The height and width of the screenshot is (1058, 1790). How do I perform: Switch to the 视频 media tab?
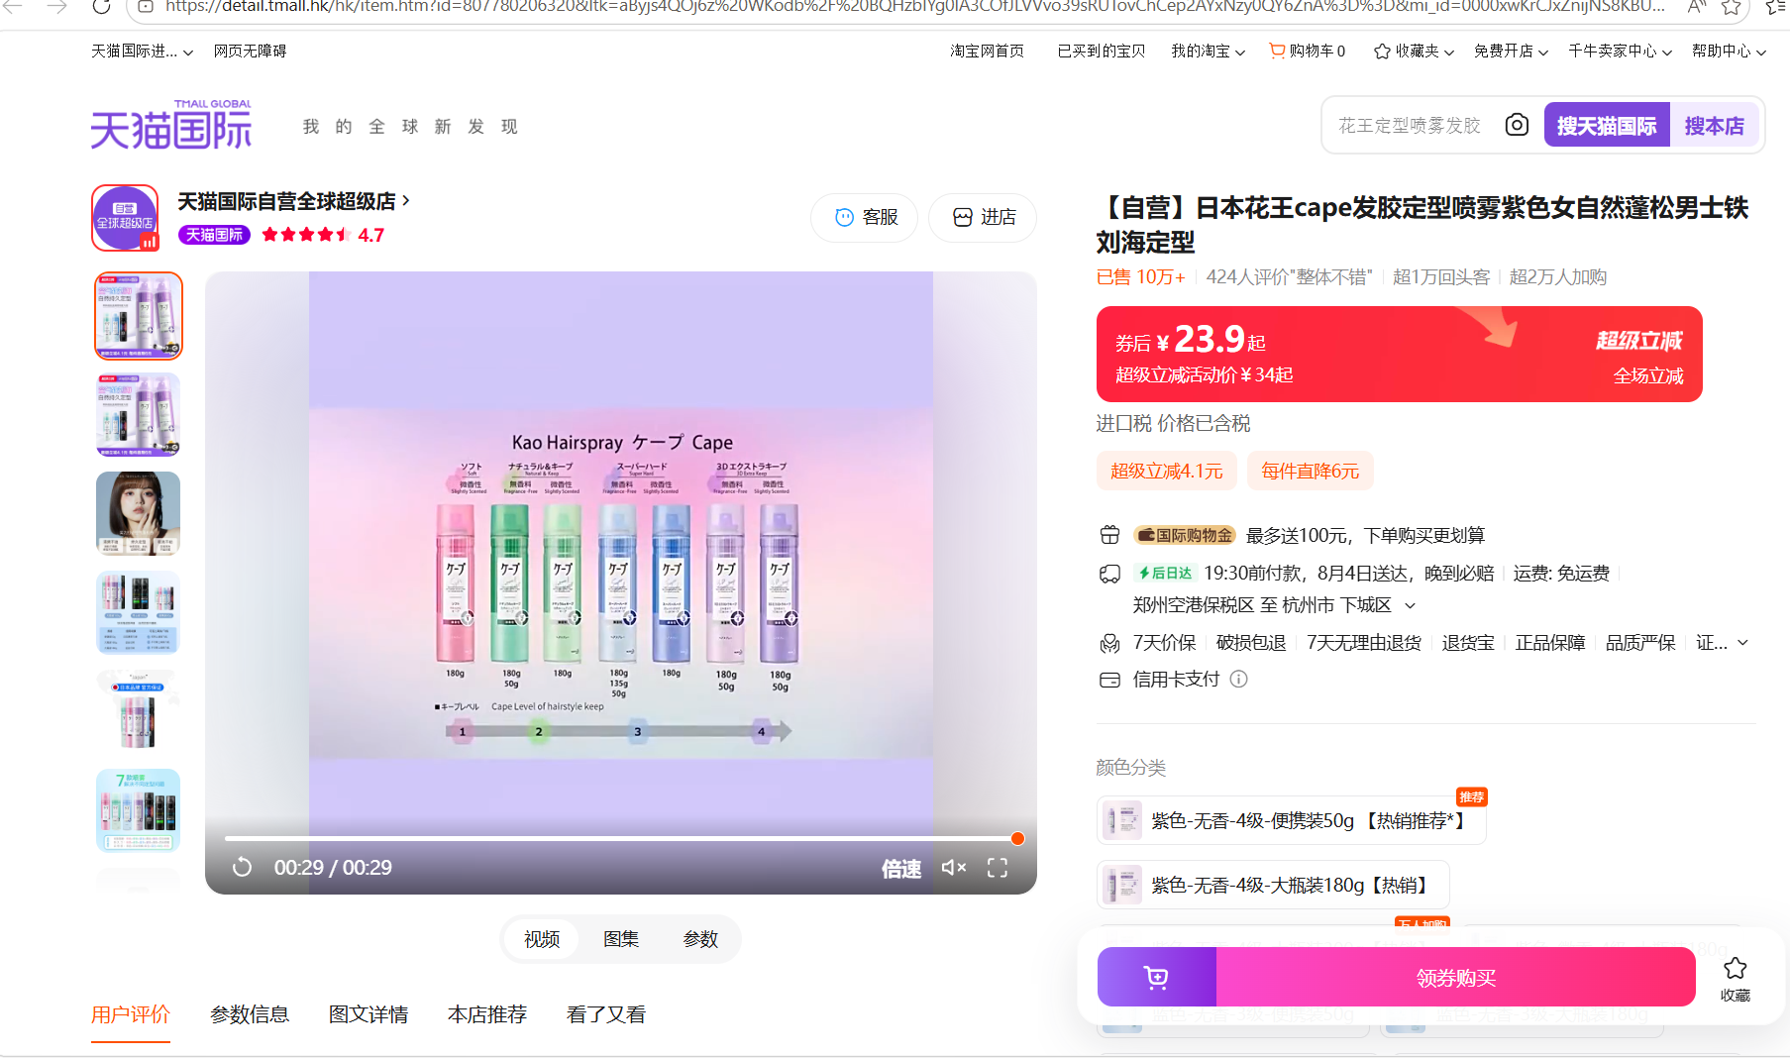tap(542, 939)
